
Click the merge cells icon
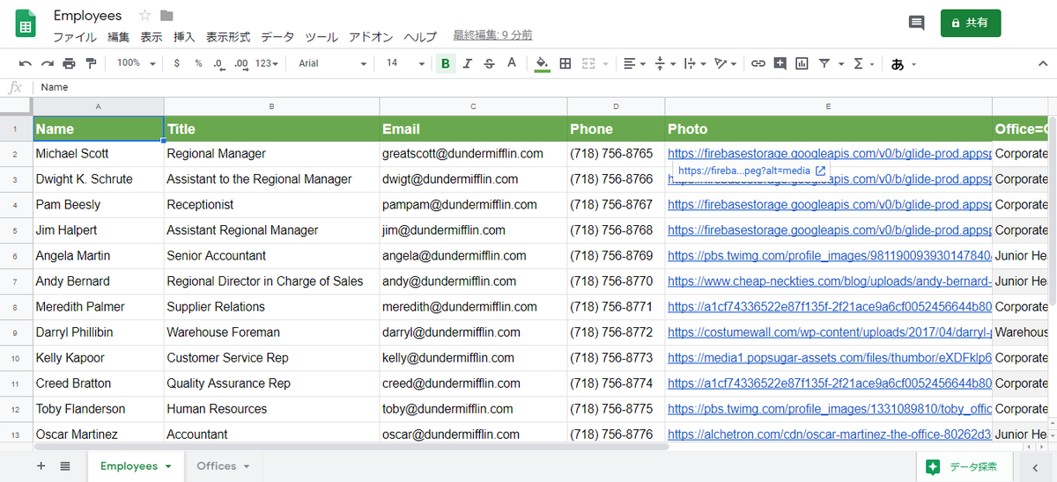pyautogui.click(x=588, y=63)
